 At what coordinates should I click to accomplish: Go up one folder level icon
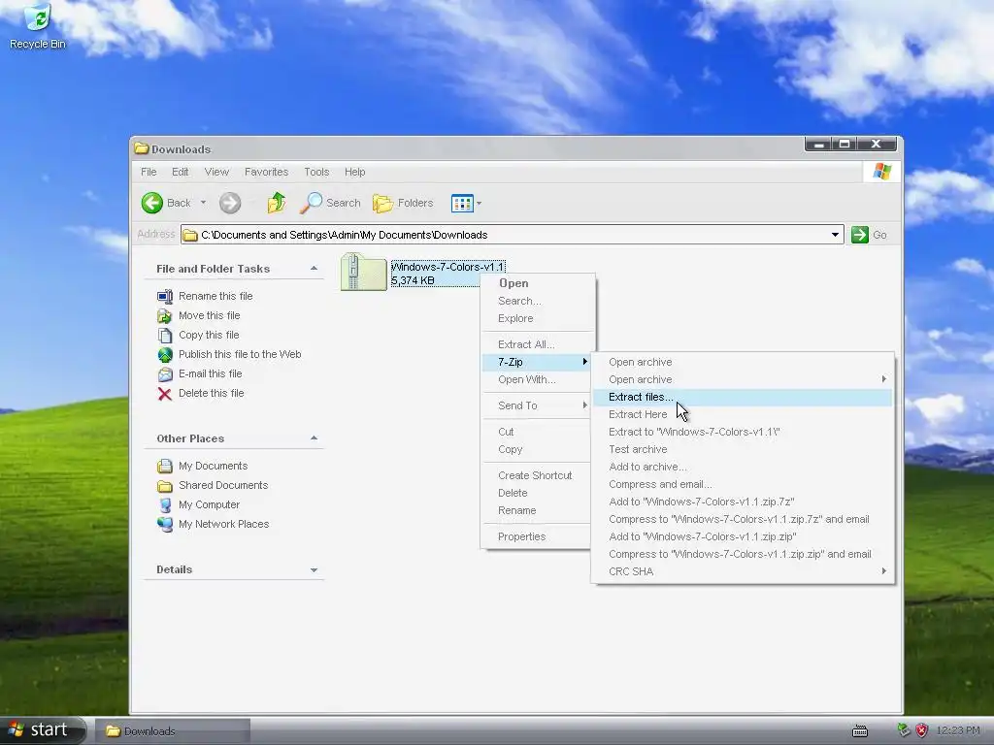[x=277, y=203]
